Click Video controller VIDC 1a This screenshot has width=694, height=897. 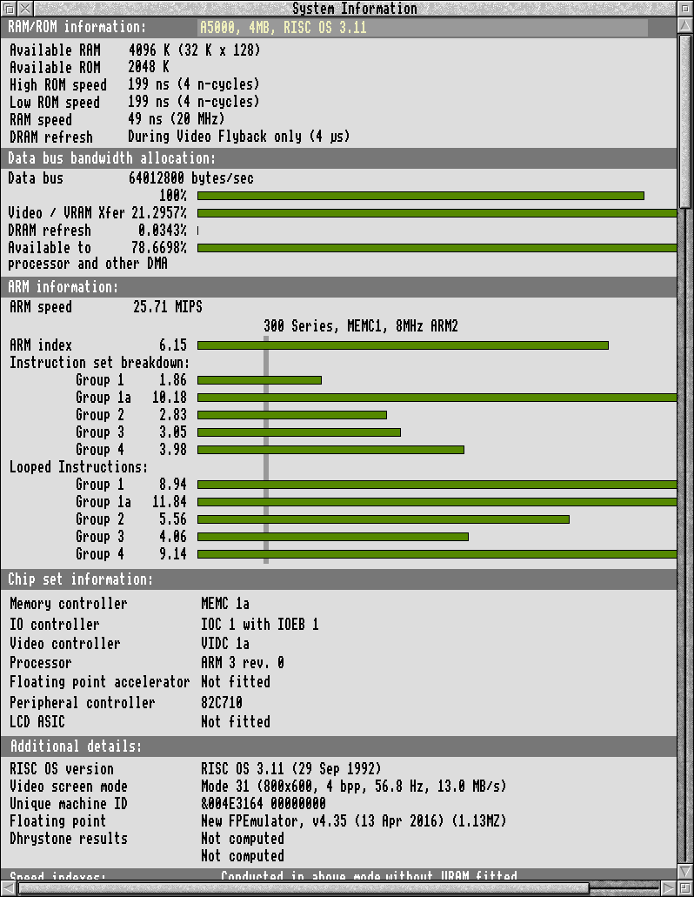tap(225, 644)
